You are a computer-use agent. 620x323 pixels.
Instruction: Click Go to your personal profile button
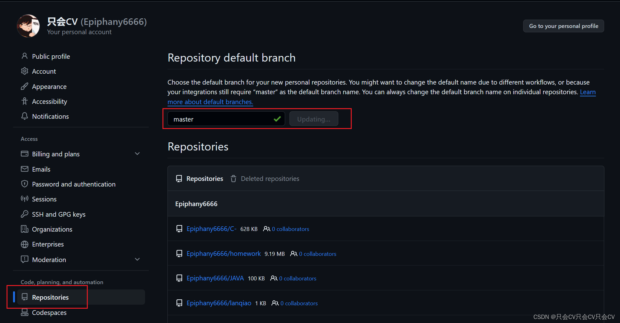click(x=563, y=26)
